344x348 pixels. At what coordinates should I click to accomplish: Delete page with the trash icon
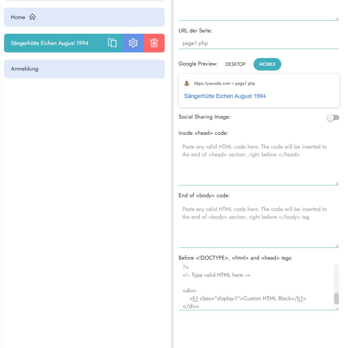[x=154, y=43]
